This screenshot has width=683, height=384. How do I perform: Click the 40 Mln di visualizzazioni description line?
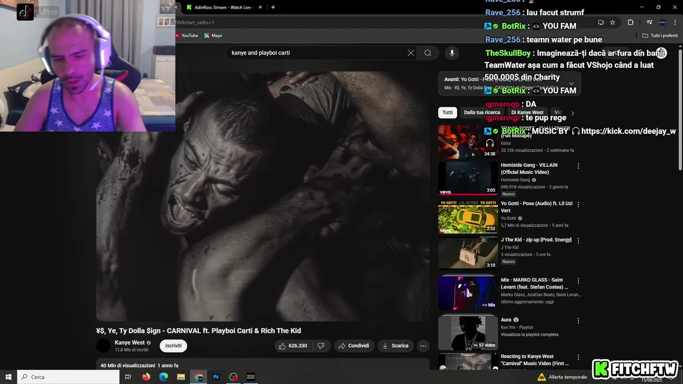(x=139, y=365)
